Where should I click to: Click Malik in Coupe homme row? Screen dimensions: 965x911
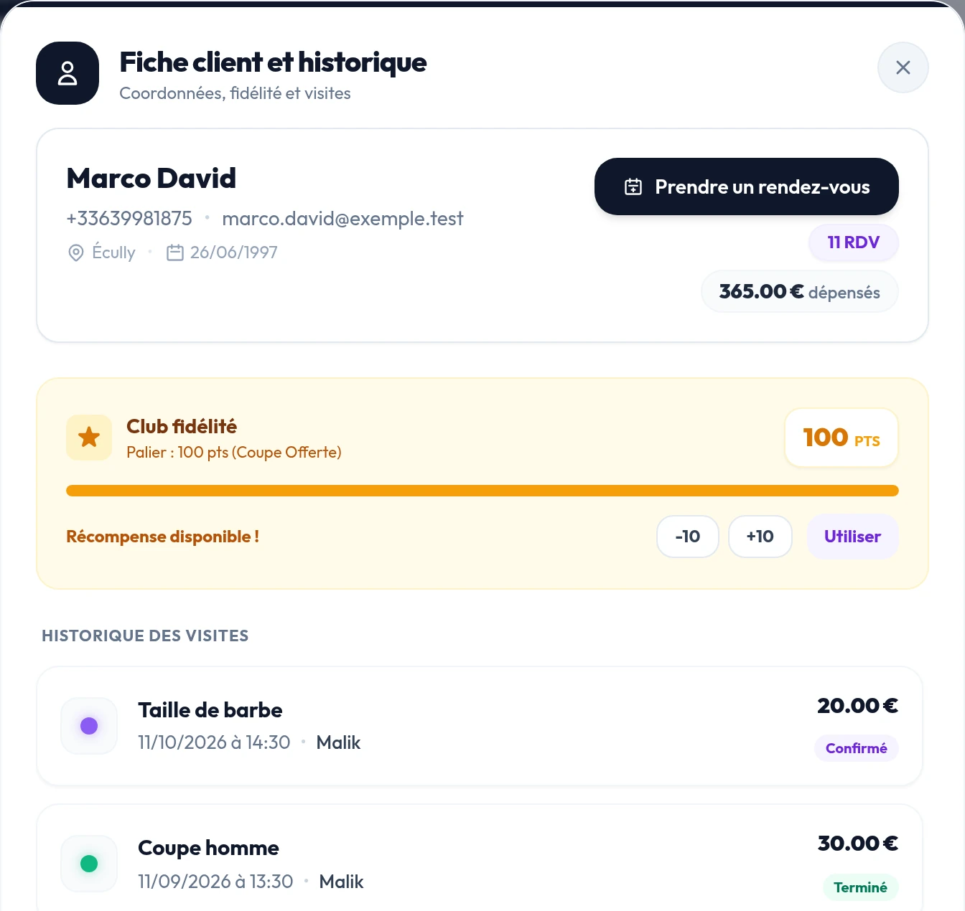click(341, 882)
